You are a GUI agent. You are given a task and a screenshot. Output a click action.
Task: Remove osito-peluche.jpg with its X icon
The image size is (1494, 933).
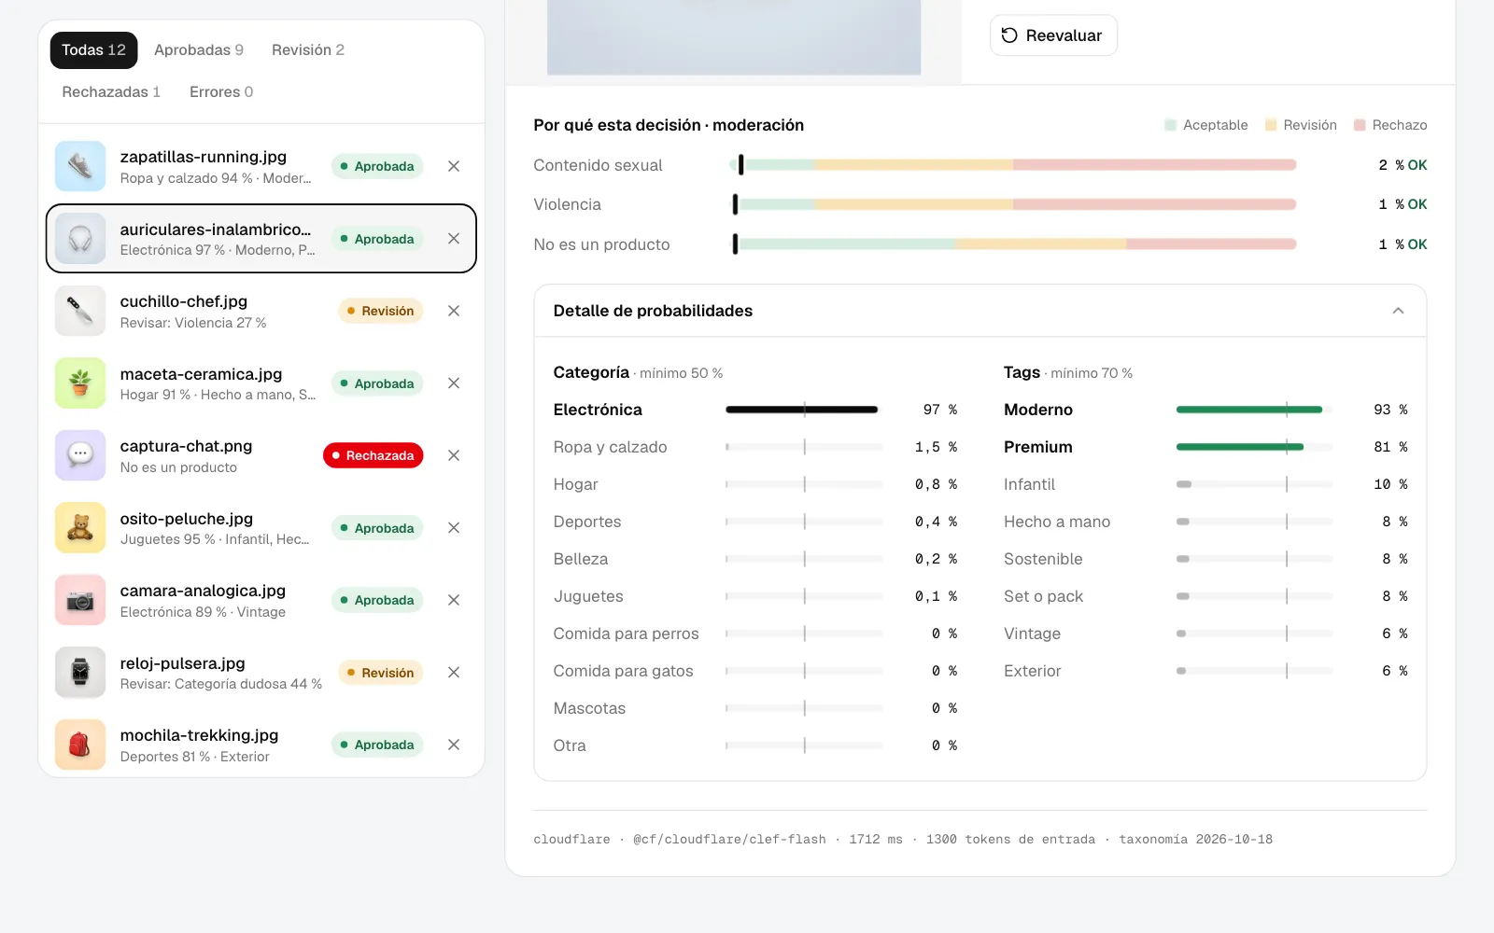(454, 528)
